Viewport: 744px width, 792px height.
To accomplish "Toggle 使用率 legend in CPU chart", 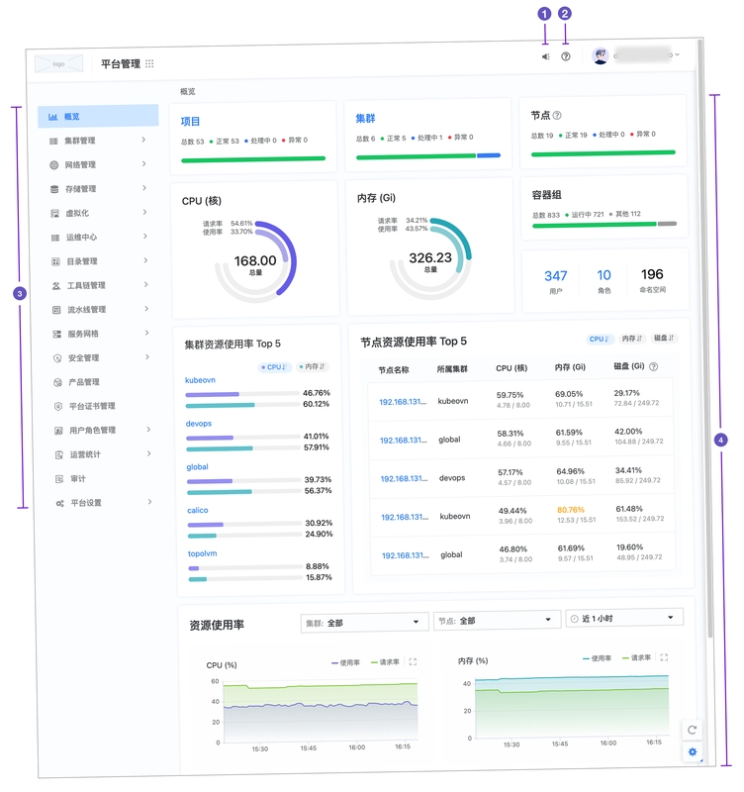I will (345, 662).
